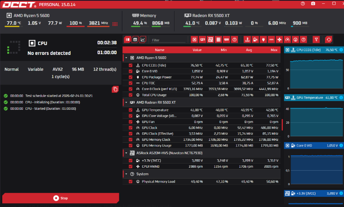Click the CPU CCD1 (Tdie) temperature graph
This screenshot has height=207, width=344.
click(316, 73)
